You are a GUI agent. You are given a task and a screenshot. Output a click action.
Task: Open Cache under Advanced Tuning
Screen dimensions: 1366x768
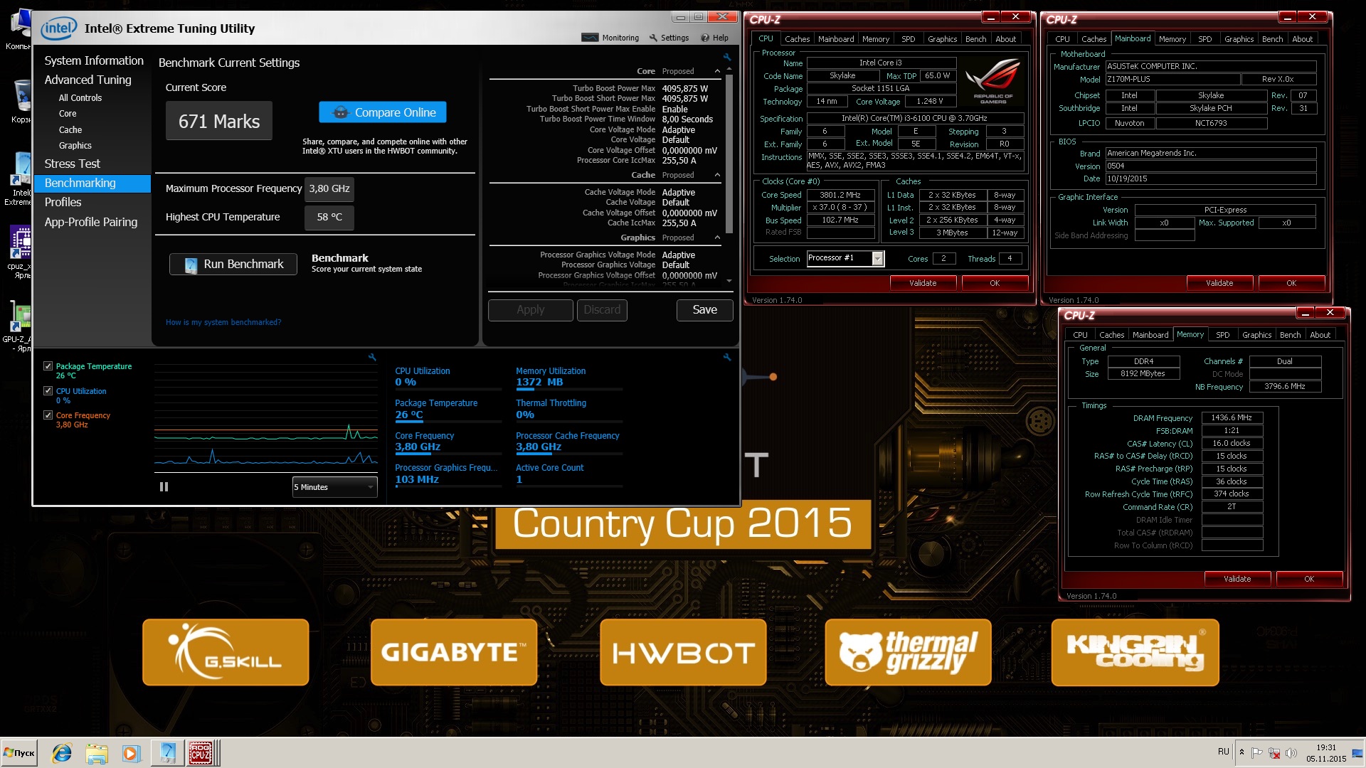click(x=70, y=130)
